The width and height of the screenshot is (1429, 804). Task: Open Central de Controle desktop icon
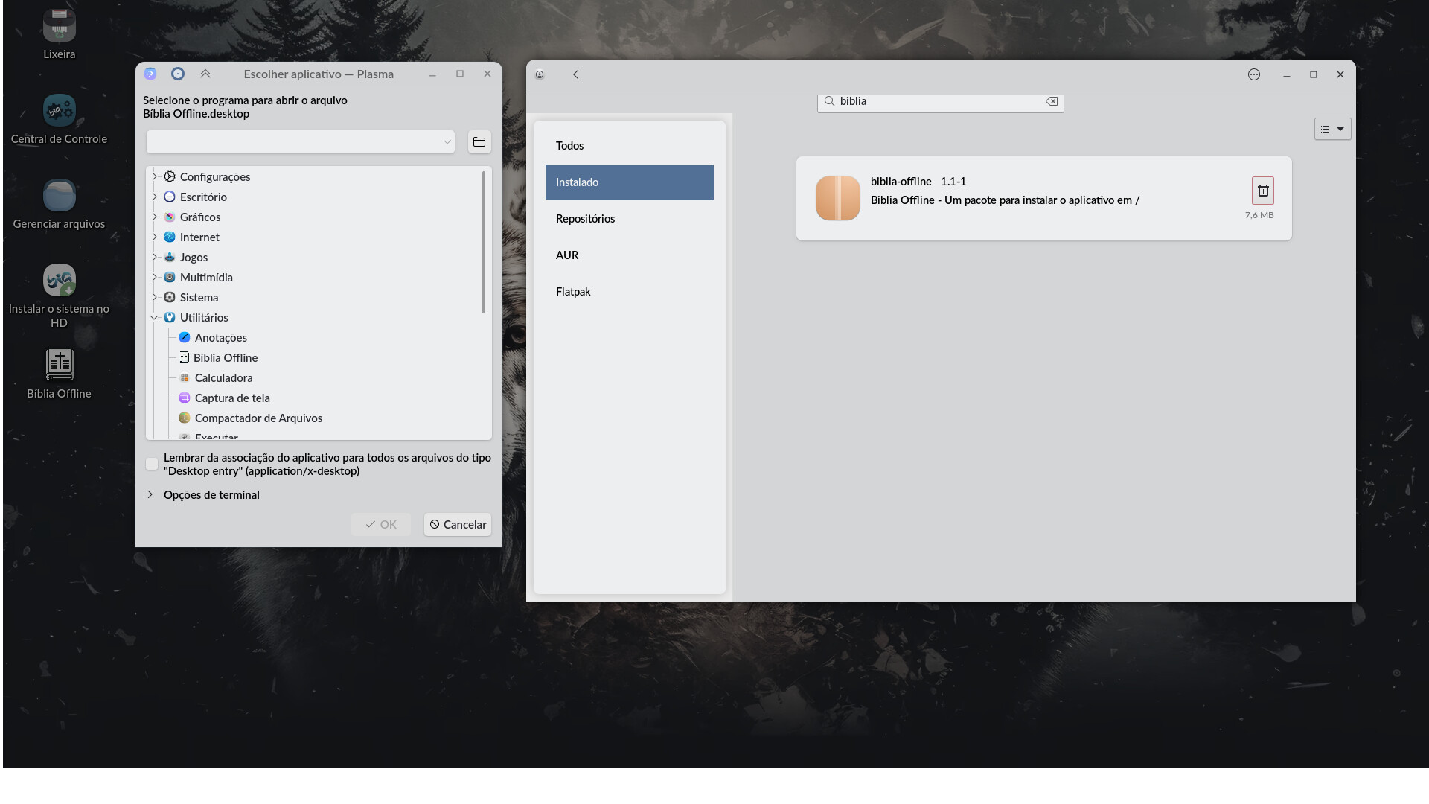pyautogui.click(x=59, y=112)
